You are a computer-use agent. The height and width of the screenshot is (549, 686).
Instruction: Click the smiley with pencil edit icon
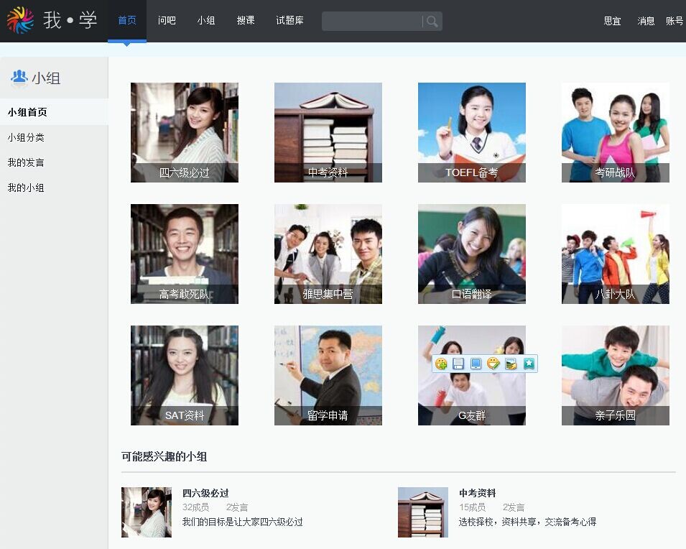(493, 364)
